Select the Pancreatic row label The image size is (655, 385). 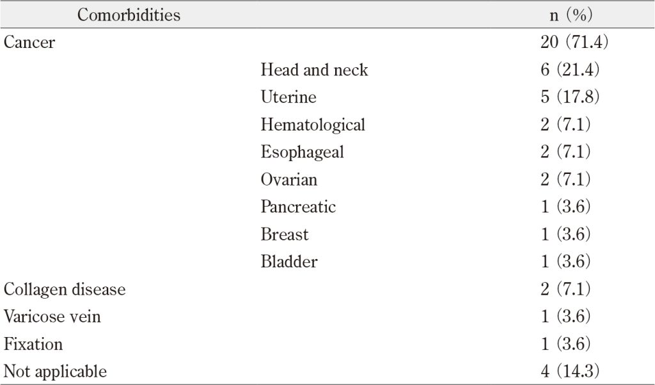click(x=298, y=207)
